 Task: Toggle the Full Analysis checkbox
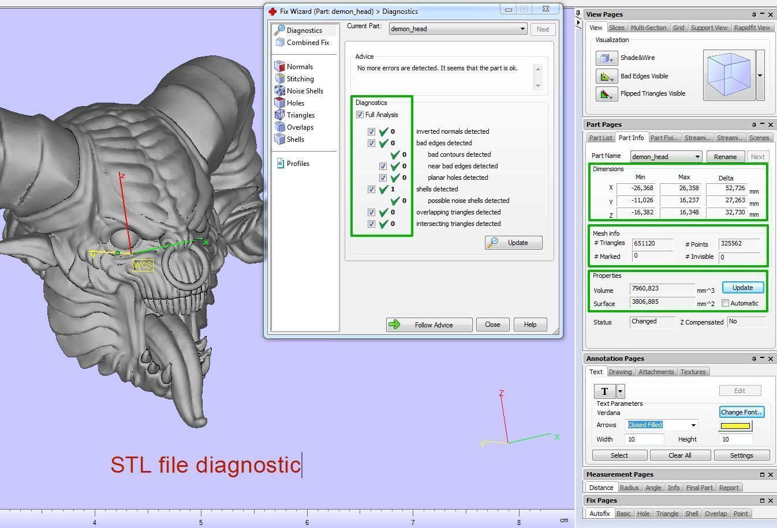tap(360, 115)
